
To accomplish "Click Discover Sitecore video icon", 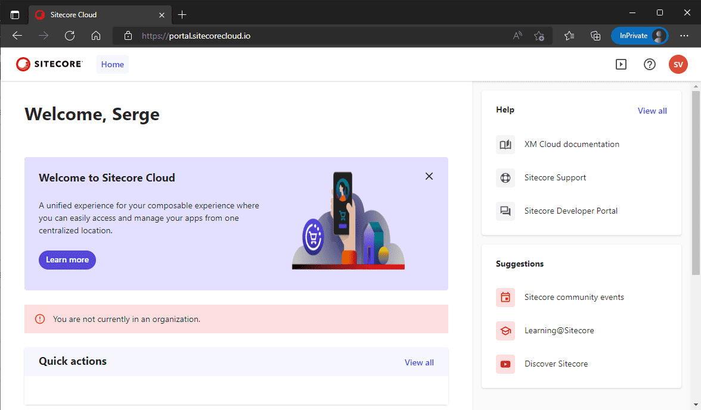I will (505, 364).
